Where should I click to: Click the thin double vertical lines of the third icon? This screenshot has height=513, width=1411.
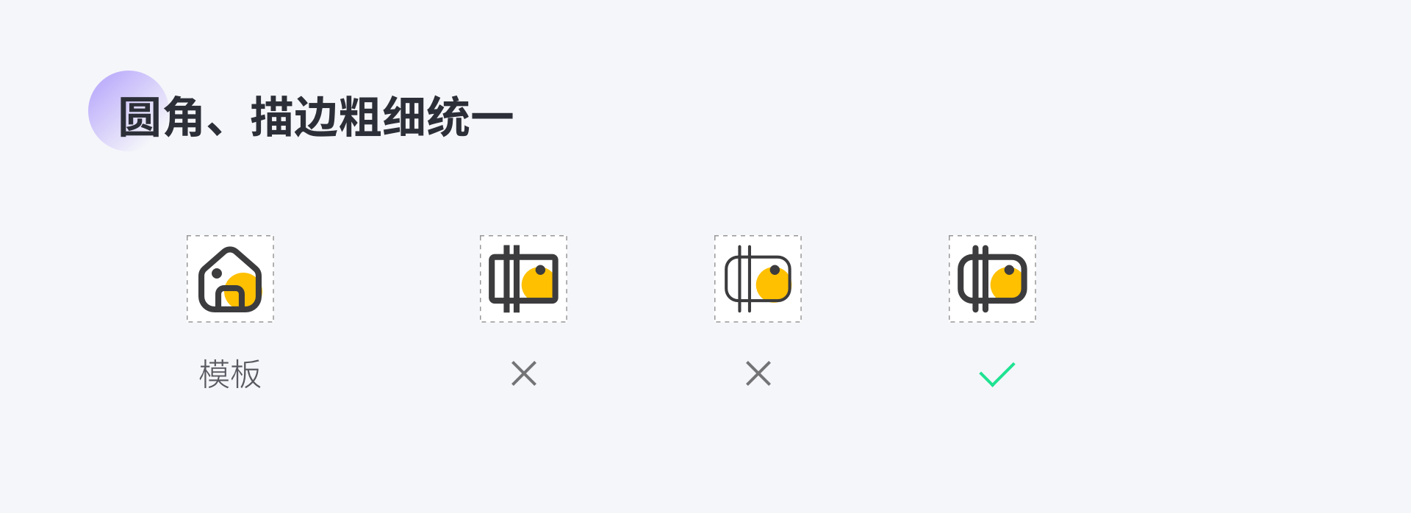click(744, 279)
